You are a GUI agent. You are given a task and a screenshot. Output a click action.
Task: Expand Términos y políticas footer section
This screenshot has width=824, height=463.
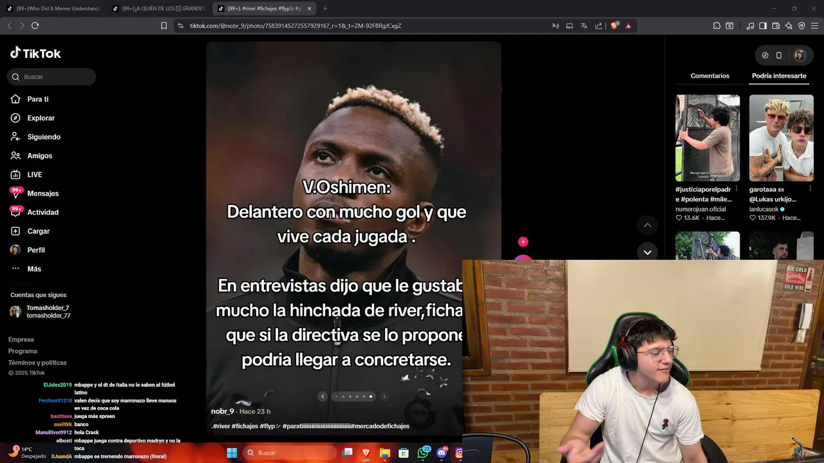pos(37,363)
